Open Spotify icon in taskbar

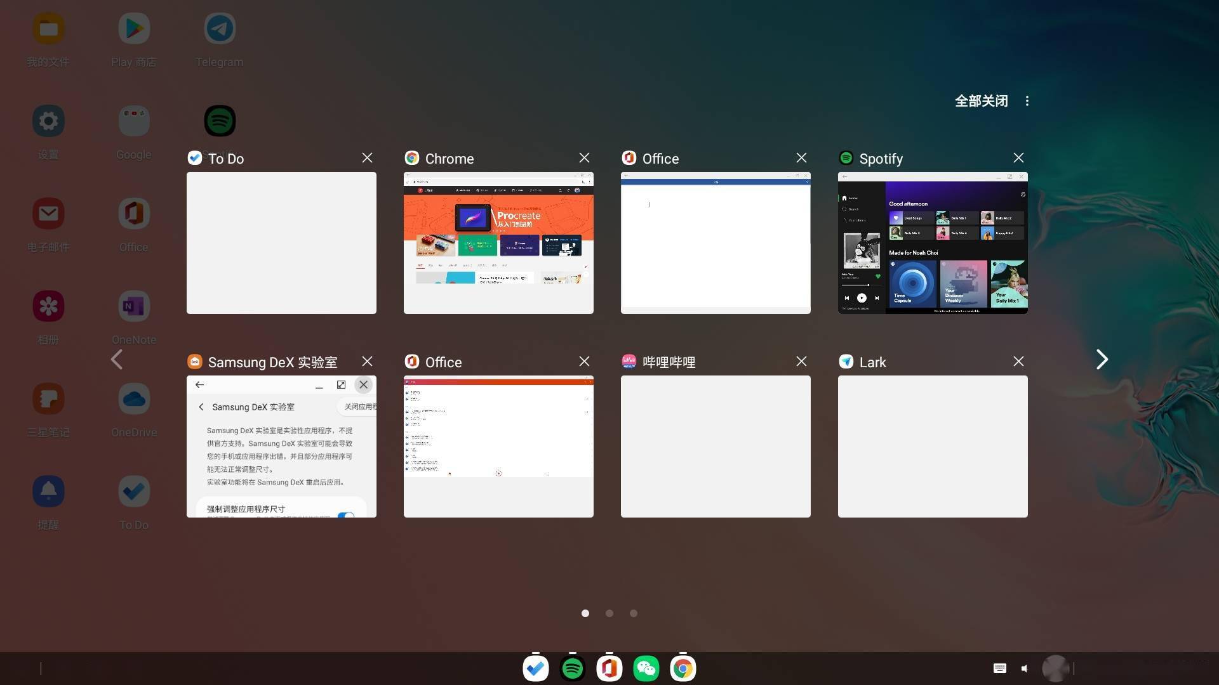[572, 669]
